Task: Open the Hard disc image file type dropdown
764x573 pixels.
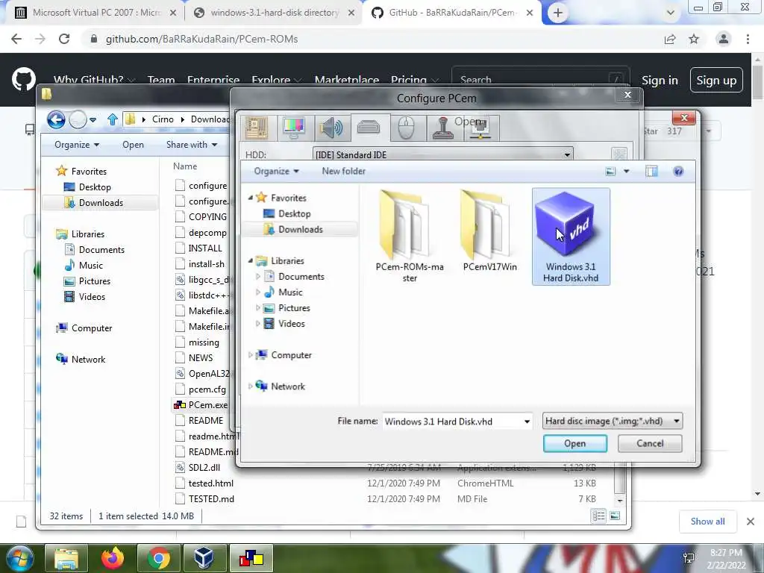Action: coord(613,421)
